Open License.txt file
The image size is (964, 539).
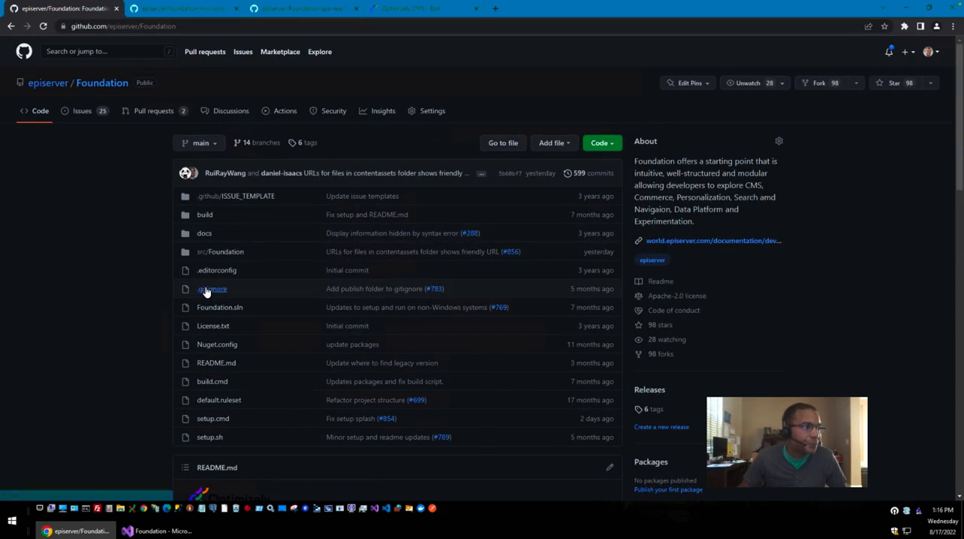pyautogui.click(x=212, y=326)
